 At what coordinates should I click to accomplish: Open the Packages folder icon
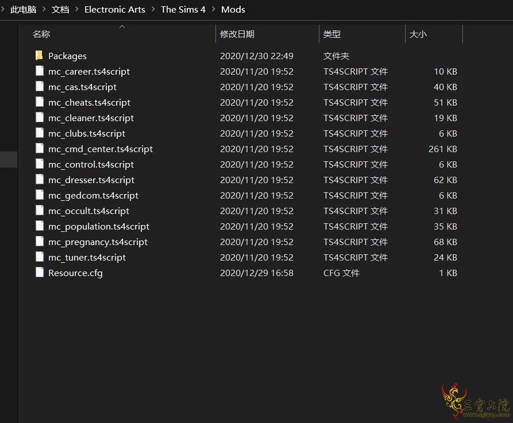pyautogui.click(x=39, y=56)
